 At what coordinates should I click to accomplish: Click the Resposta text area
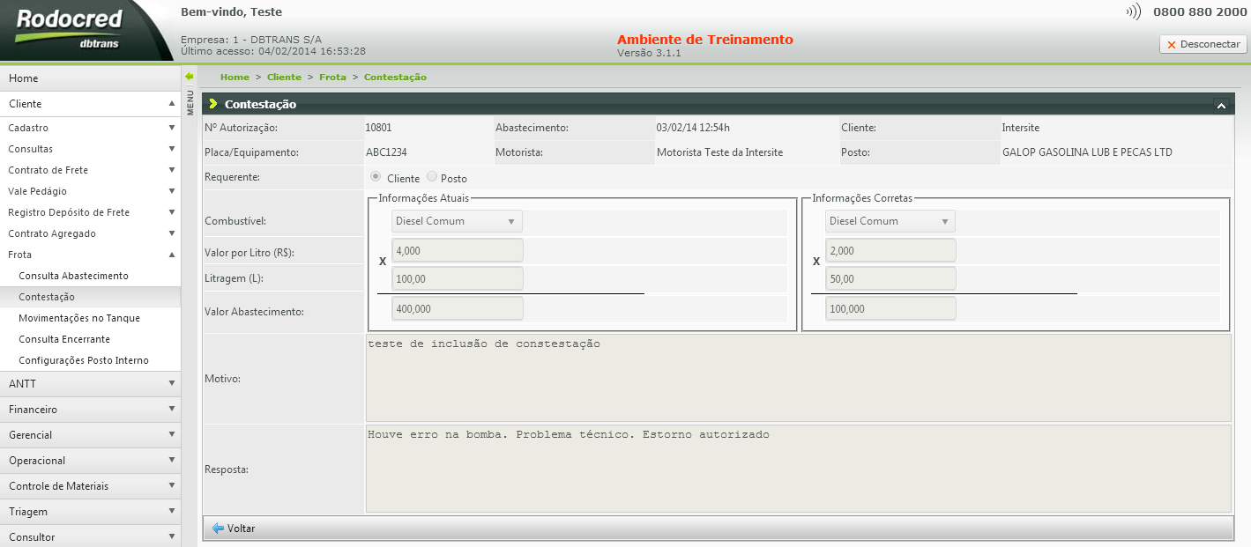point(798,469)
